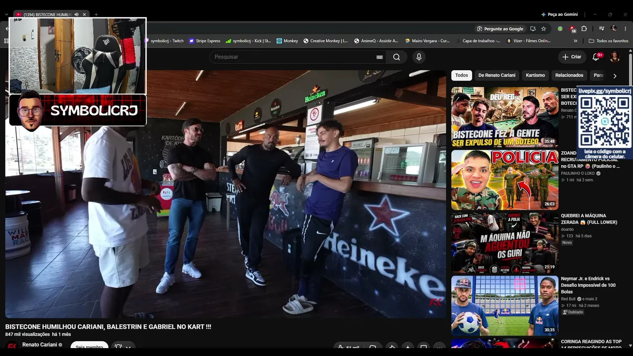The height and width of the screenshot is (356, 633).
Task: Open Todos os favoritos folder
Action: click(609, 41)
